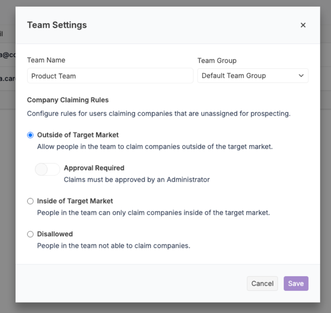Click the Company Claiming Rules heading

[68, 100]
